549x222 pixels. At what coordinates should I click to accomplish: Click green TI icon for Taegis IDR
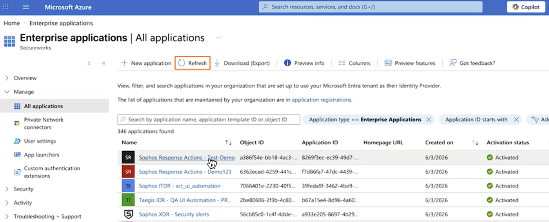pos(128,200)
